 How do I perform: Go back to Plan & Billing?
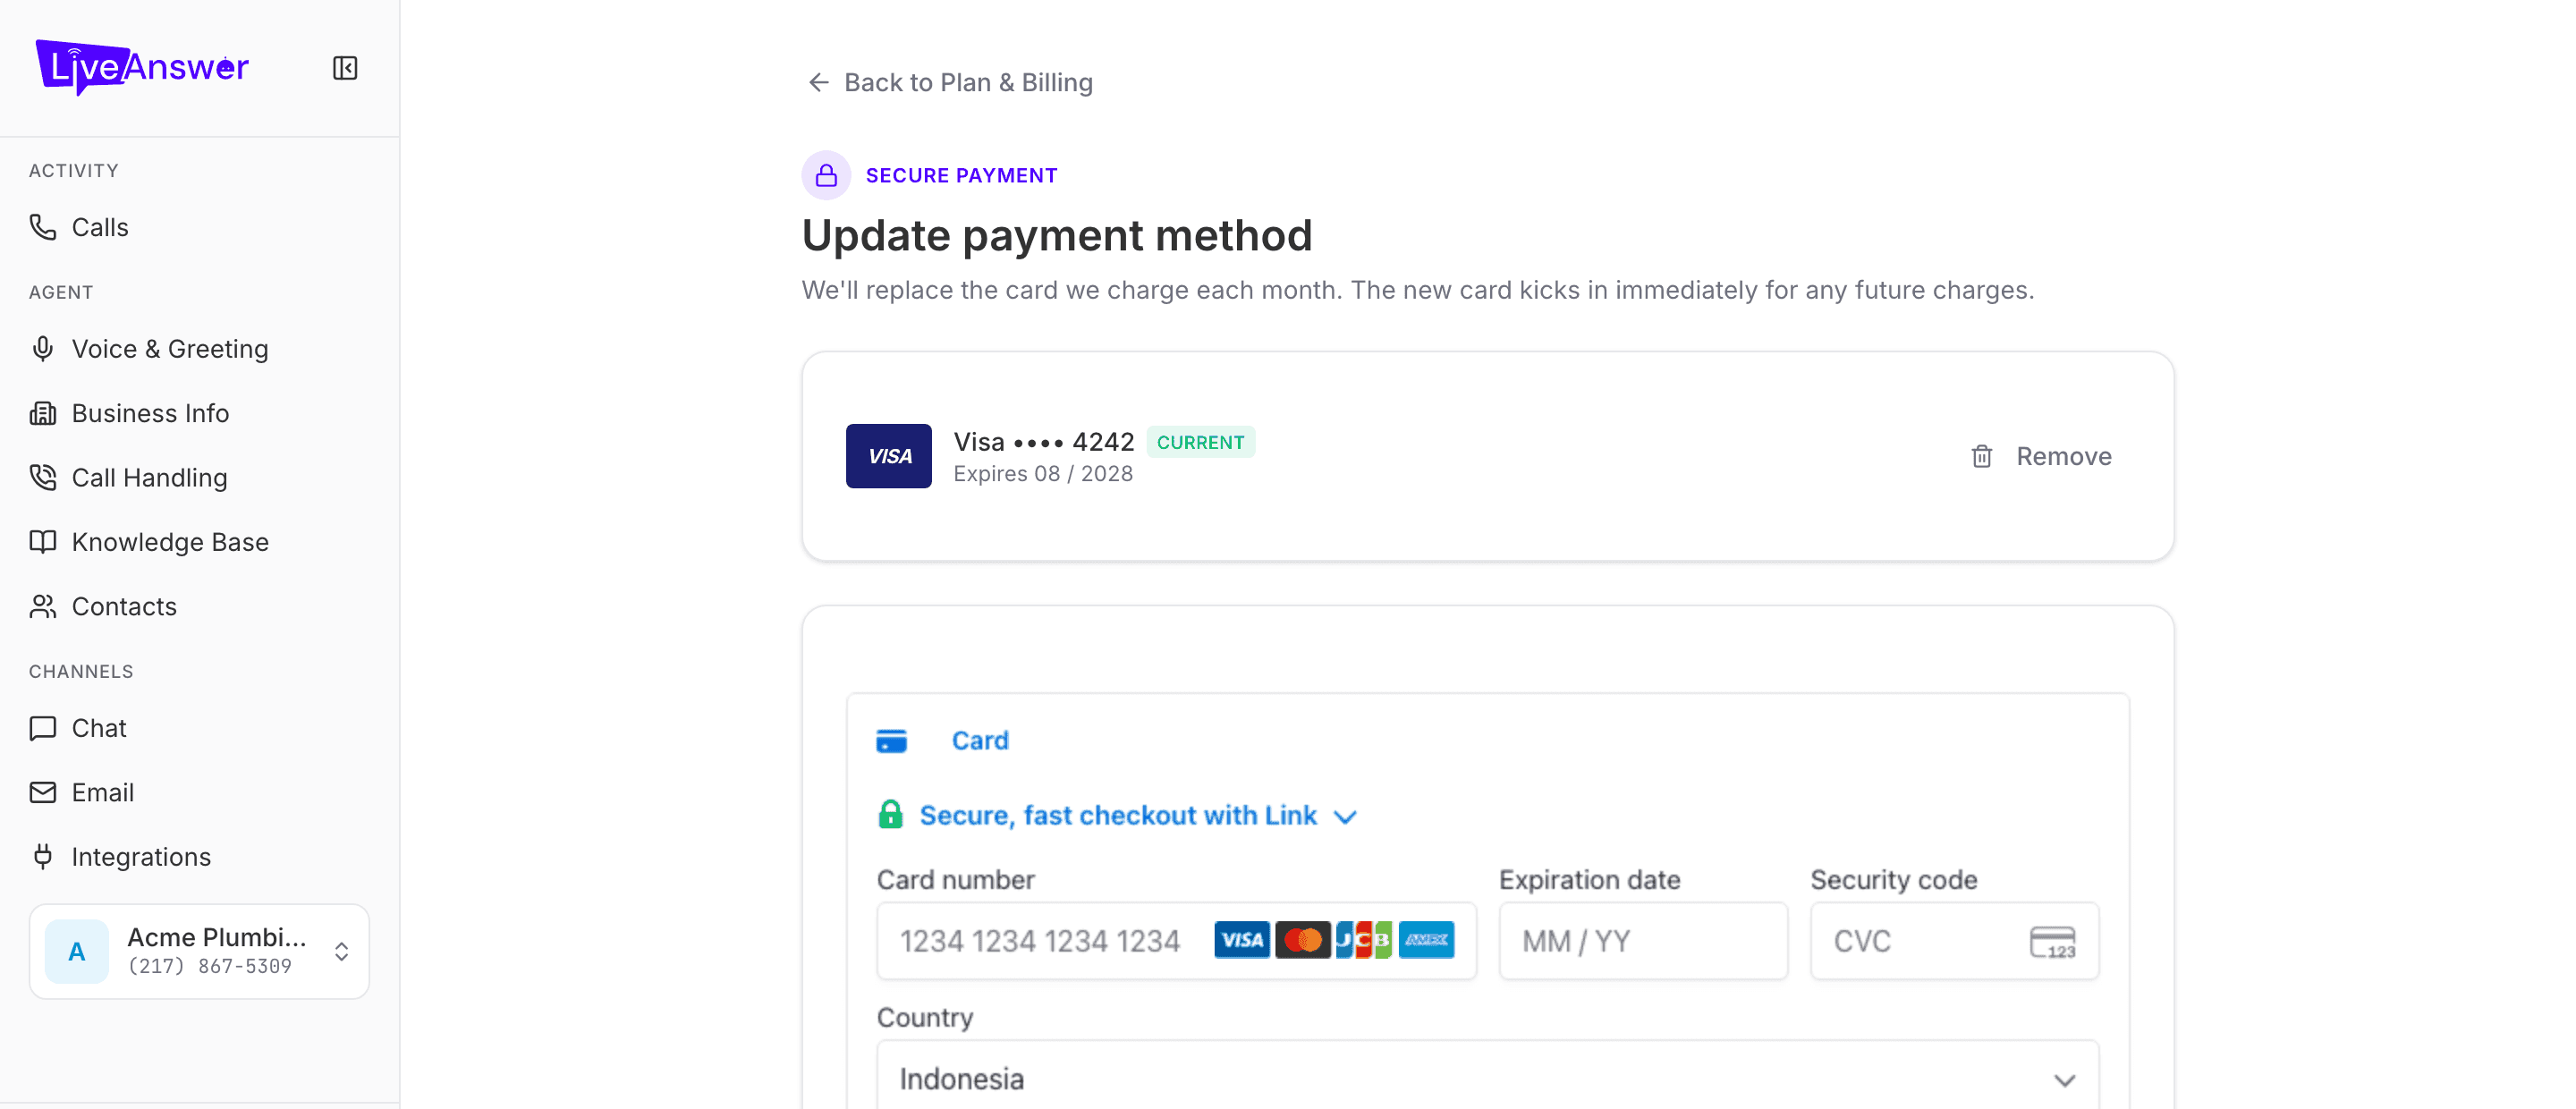pyautogui.click(x=949, y=82)
